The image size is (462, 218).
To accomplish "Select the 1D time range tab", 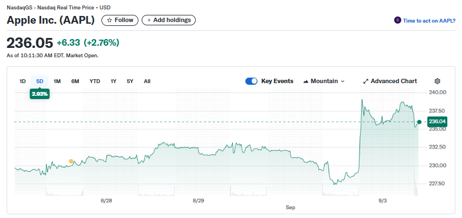I will coord(23,81).
